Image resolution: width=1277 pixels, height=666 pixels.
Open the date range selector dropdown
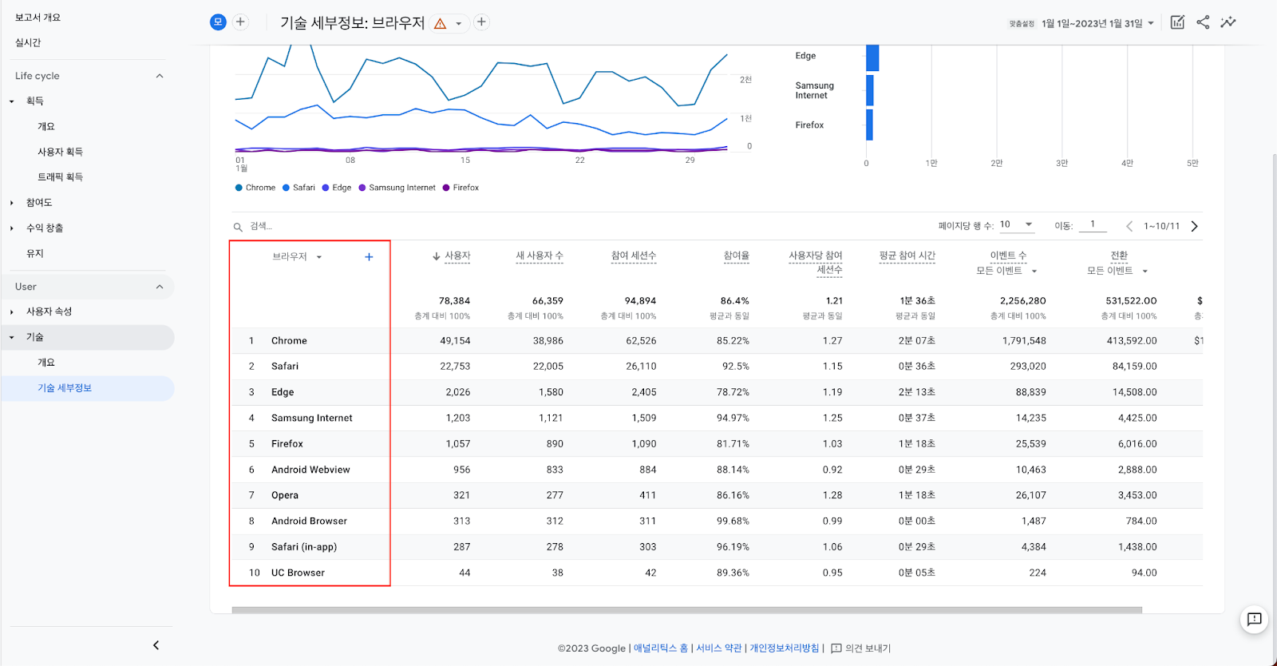1098,23
